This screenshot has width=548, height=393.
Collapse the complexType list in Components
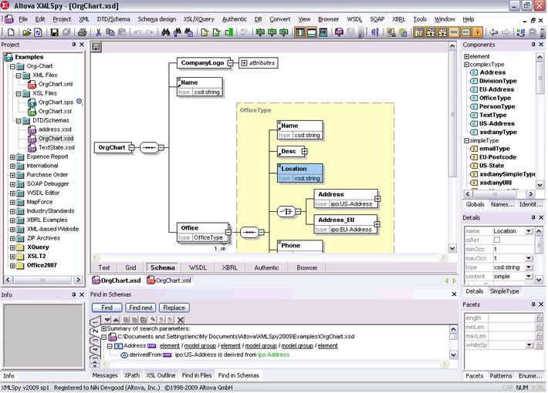466,65
